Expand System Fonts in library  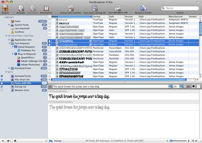pos(9,25)
